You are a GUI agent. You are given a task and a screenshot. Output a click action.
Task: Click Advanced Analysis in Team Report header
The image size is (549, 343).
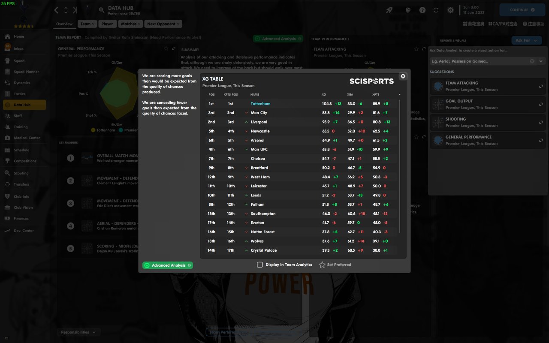278,39
